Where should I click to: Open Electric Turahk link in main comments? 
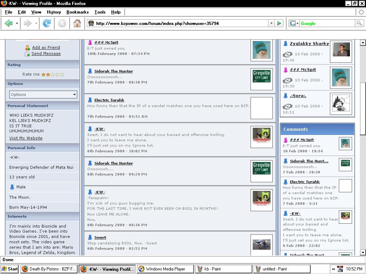[109, 100]
